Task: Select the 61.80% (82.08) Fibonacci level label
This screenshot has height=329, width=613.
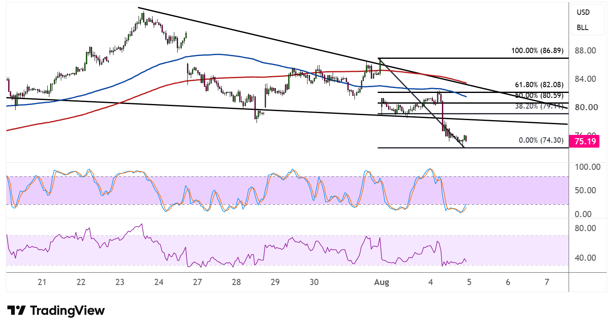Action: click(539, 85)
